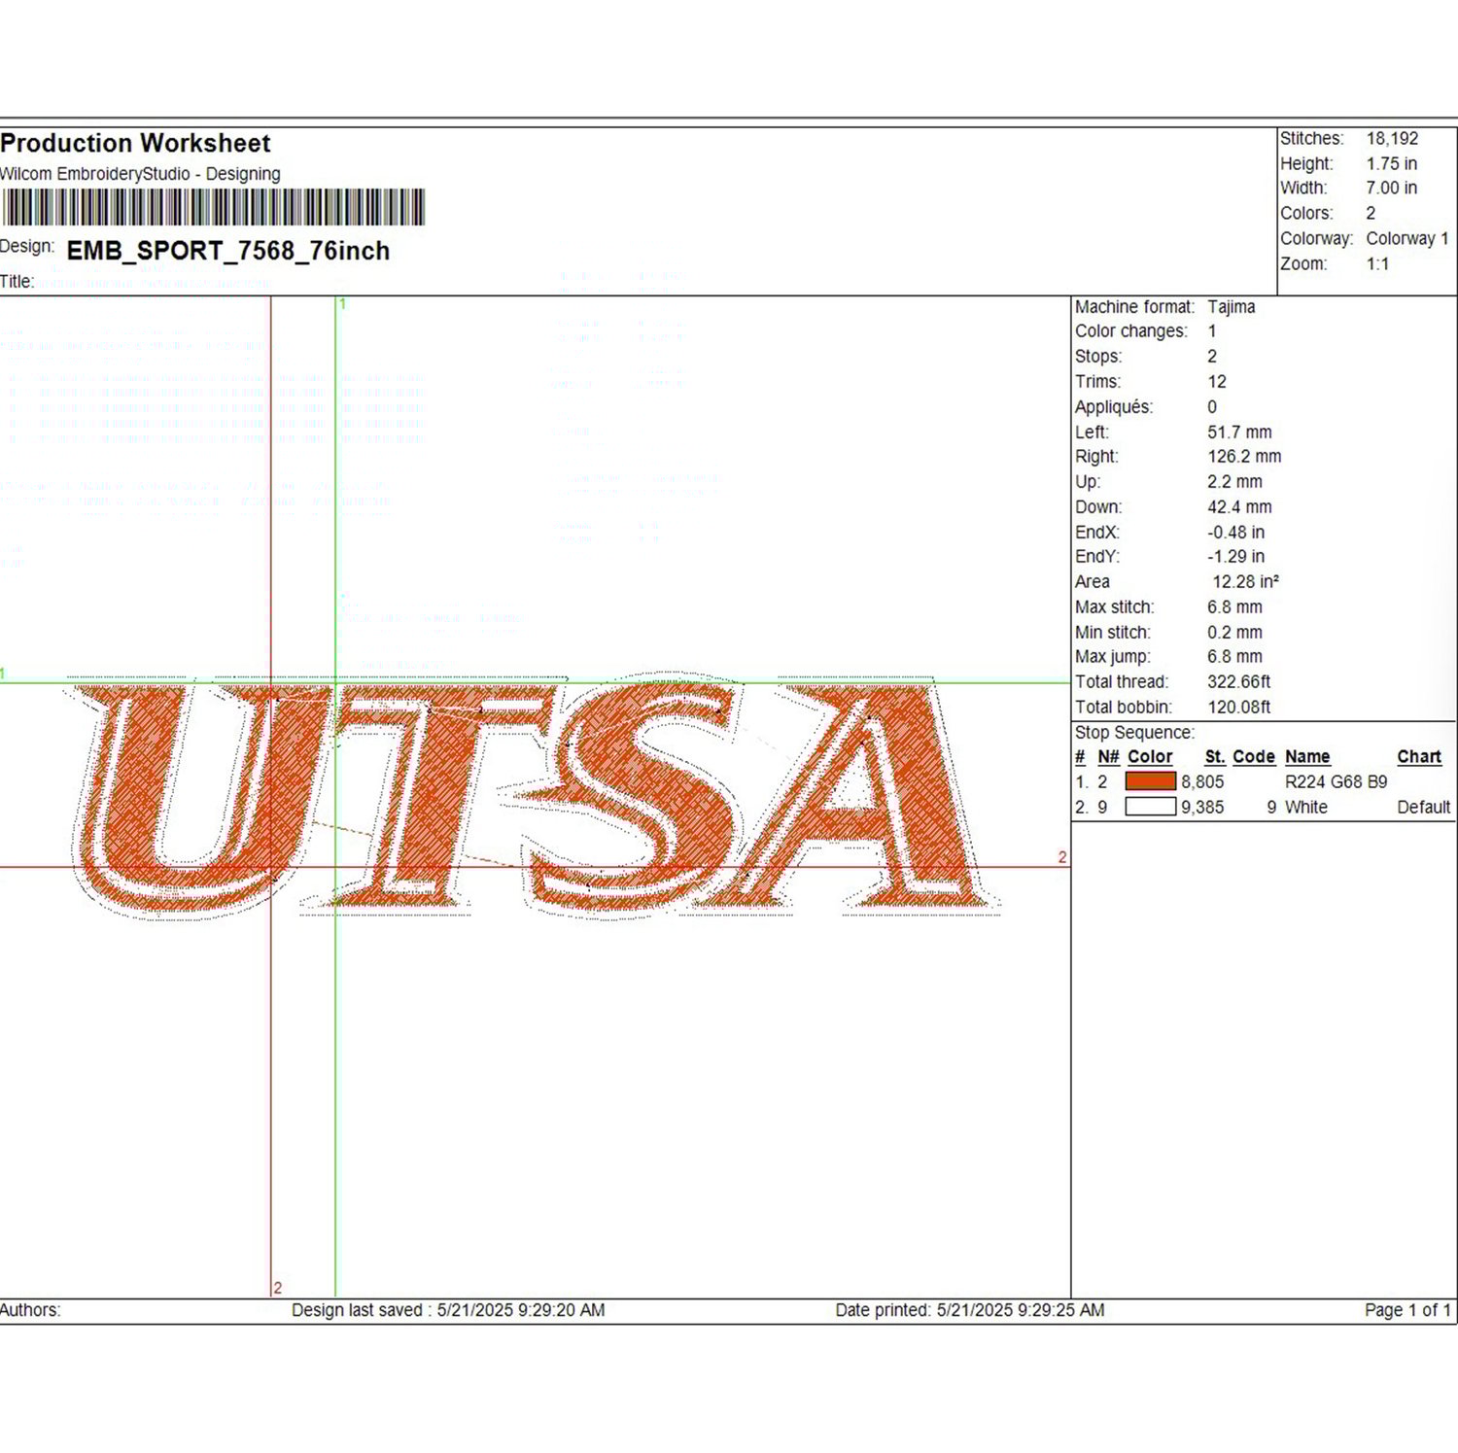Screen dimensions: 1458x1453
Task: Select the Down value "42.4 mm"
Action: tap(1239, 507)
